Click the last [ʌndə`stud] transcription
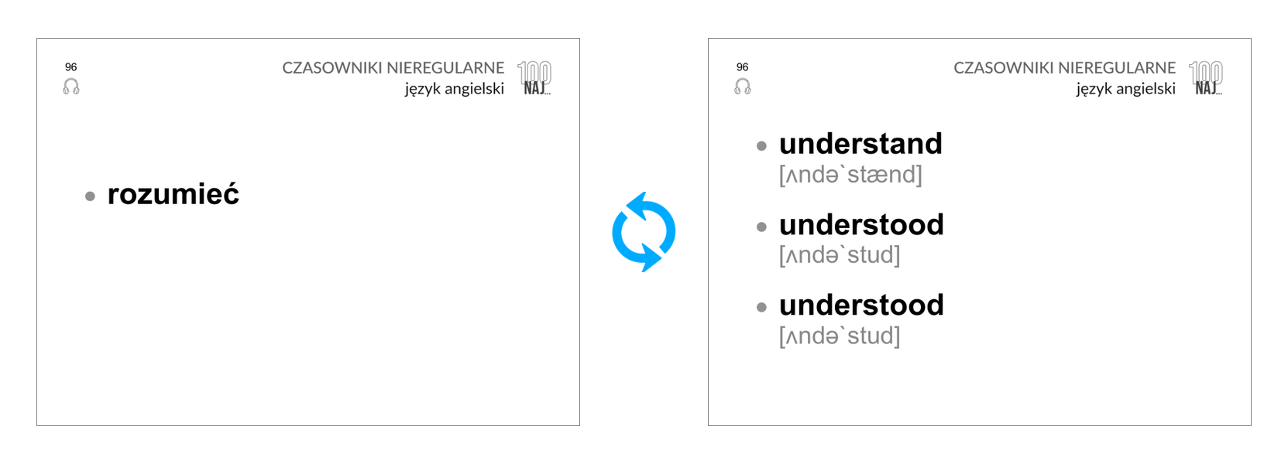The height and width of the screenshot is (464, 1288). [840, 336]
